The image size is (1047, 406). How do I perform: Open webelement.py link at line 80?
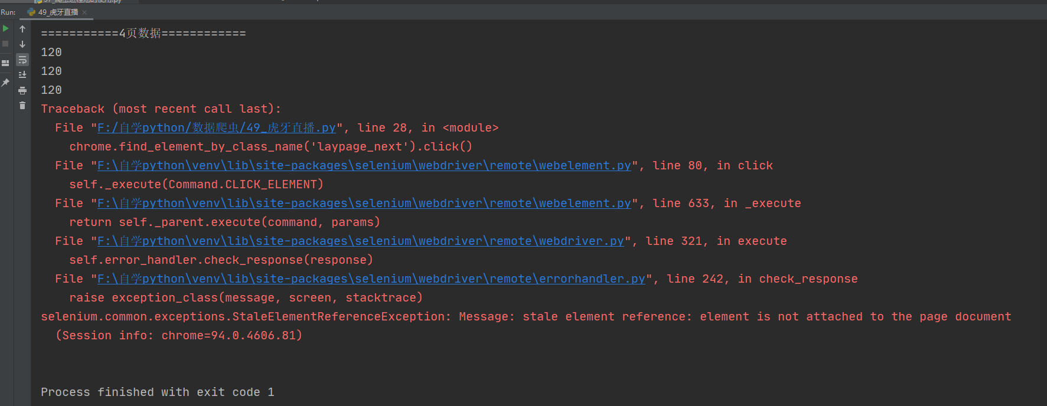click(364, 166)
